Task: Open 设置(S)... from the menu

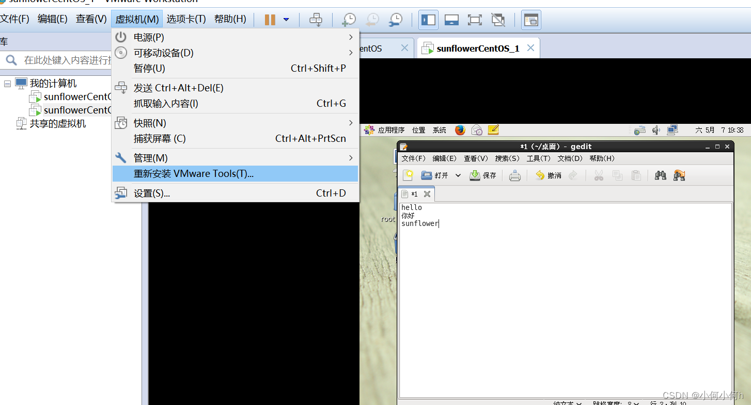Action: tap(235, 193)
